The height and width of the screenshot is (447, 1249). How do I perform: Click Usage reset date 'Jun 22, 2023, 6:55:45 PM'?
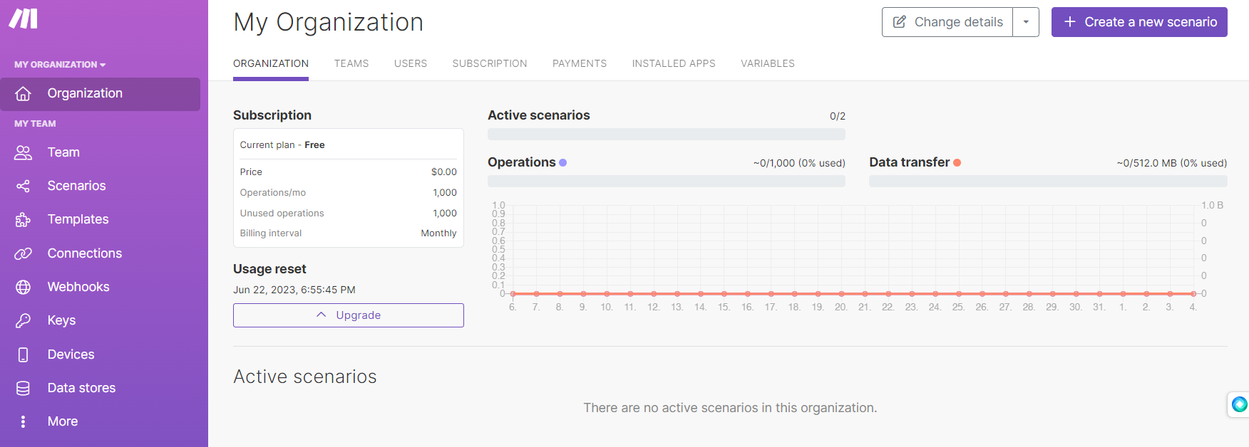pos(294,290)
